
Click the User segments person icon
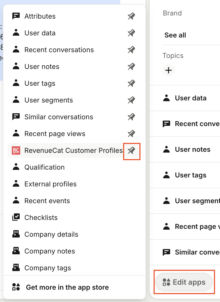(x=16, y=100)
